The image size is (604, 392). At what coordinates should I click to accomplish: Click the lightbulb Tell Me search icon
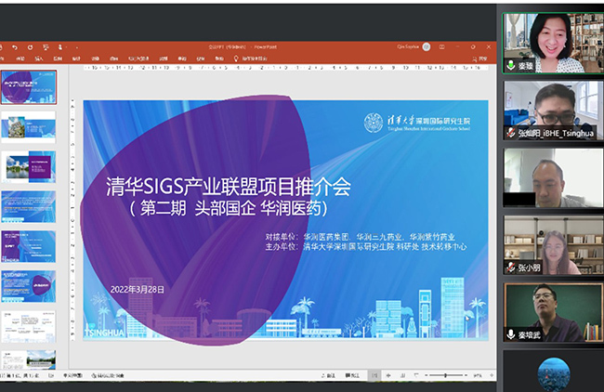(x=236, y=59)
